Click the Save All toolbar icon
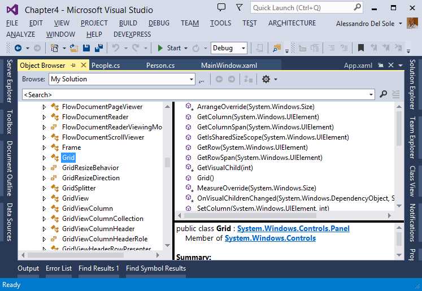422x291 pixels. tap(99, 48)
